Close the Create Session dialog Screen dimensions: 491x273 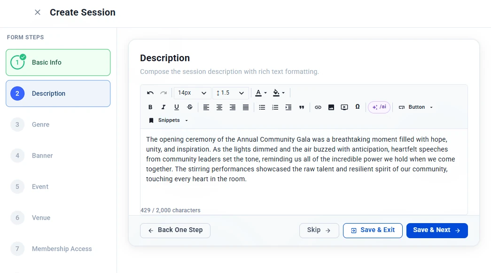coord(38,12)
